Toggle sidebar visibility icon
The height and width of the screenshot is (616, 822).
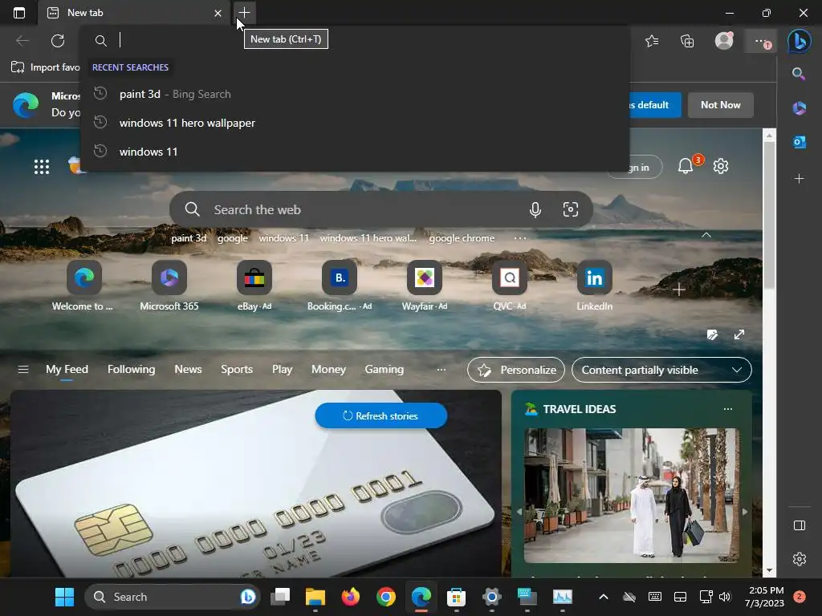tap(799, 525)
